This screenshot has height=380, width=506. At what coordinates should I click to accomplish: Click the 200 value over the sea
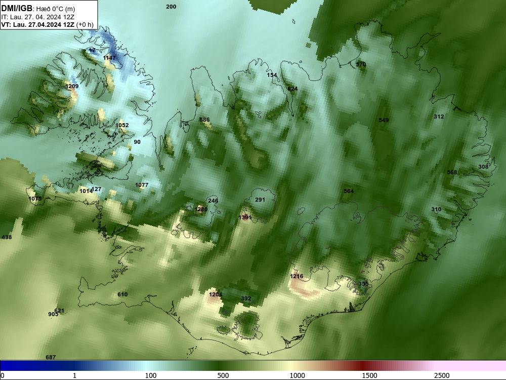point(171,7)
